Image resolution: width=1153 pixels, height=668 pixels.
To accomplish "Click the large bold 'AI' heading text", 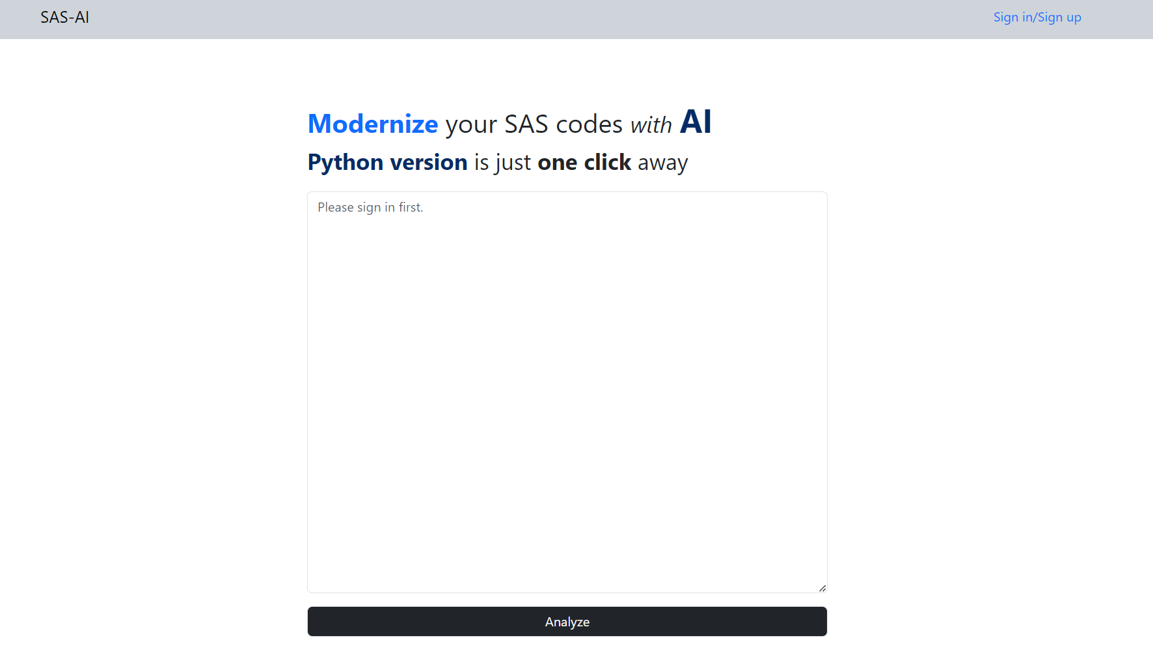I will (696, 122).
